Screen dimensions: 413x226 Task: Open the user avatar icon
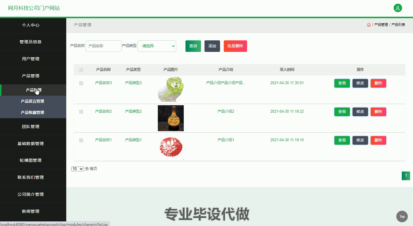tap(398, 8)
